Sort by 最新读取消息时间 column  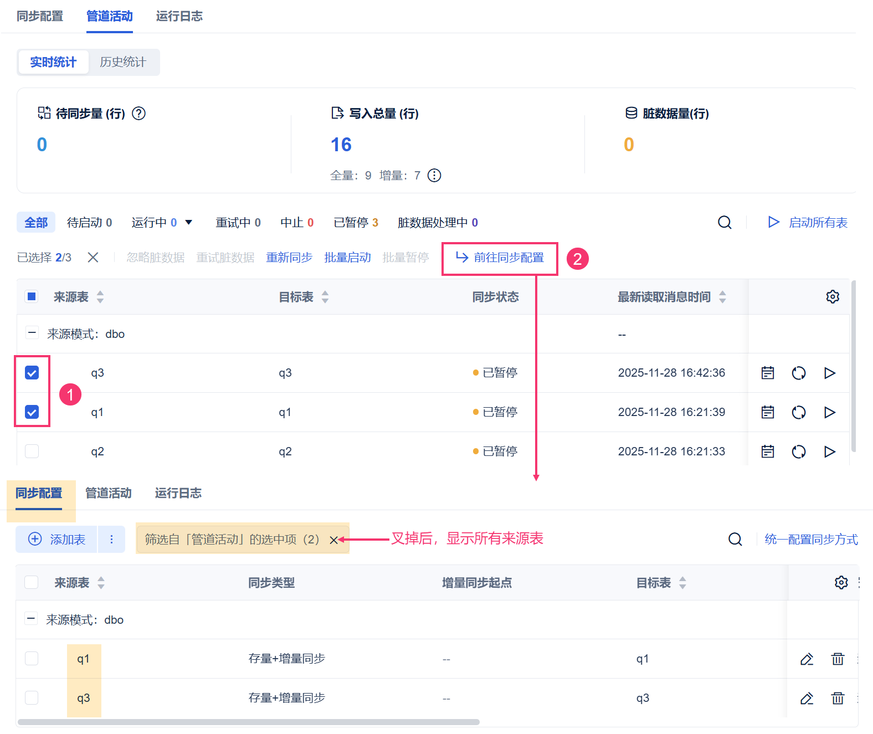[722, 297]
